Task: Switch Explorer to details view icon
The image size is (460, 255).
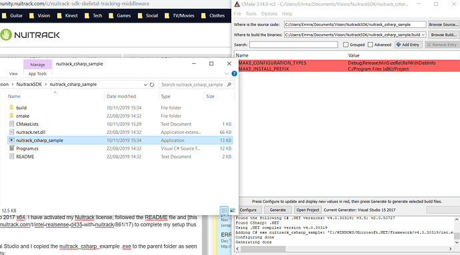Action: pyautogui.click(x=224, y=210)
